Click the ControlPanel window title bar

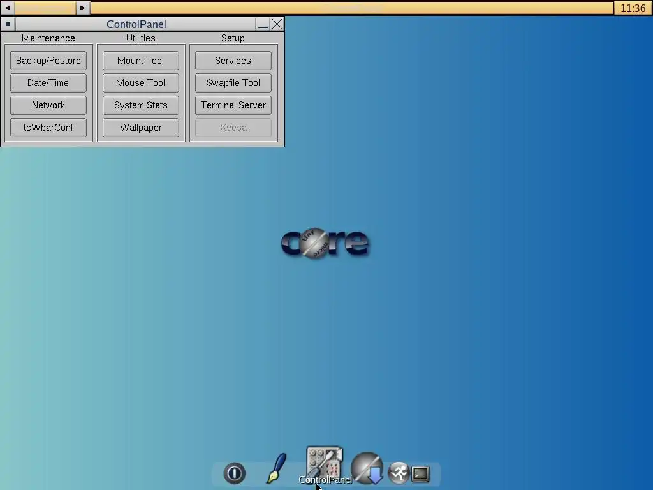[136, 24]
